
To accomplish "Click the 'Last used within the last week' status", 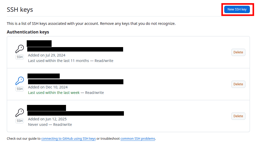I will coord(54,93).
